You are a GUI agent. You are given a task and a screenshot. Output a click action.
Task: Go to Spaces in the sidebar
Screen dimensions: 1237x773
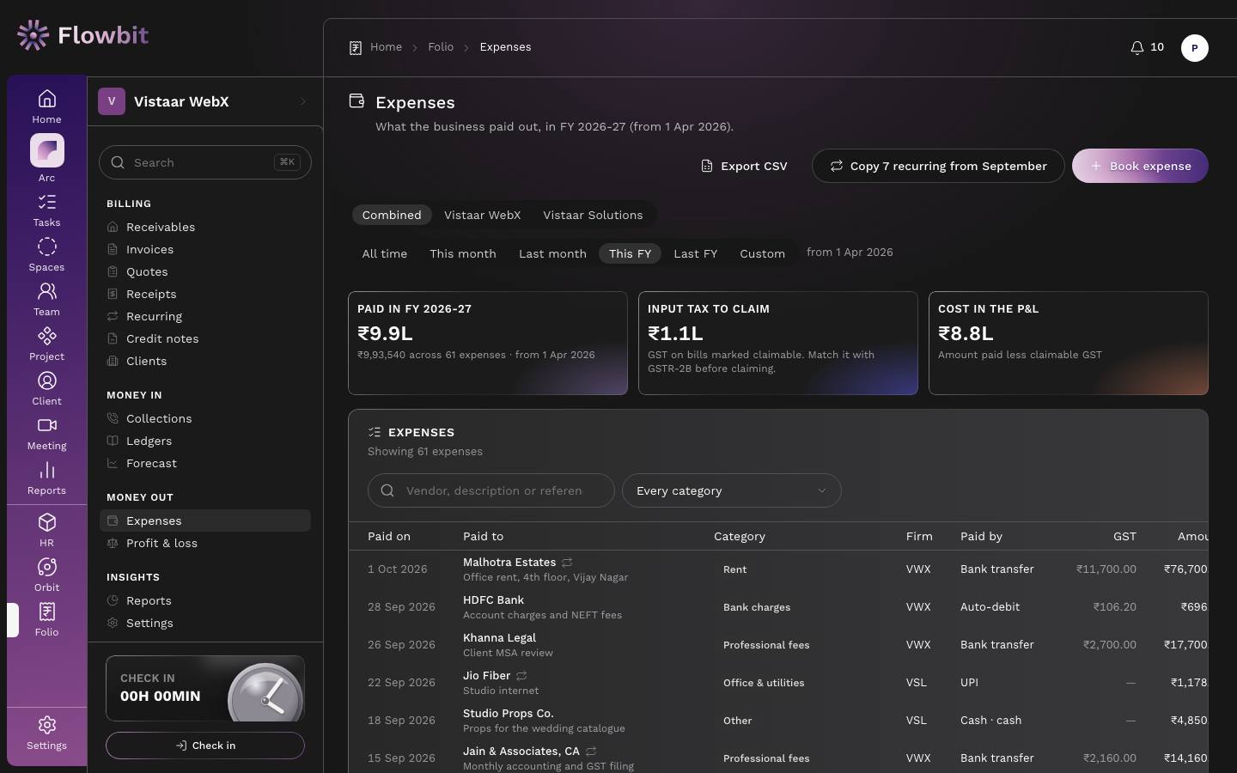[x=46, y=255]
